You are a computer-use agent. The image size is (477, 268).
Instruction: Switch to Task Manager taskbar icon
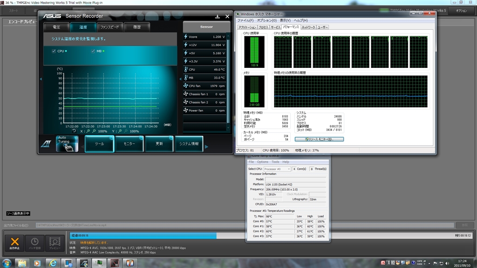(99, 263)
